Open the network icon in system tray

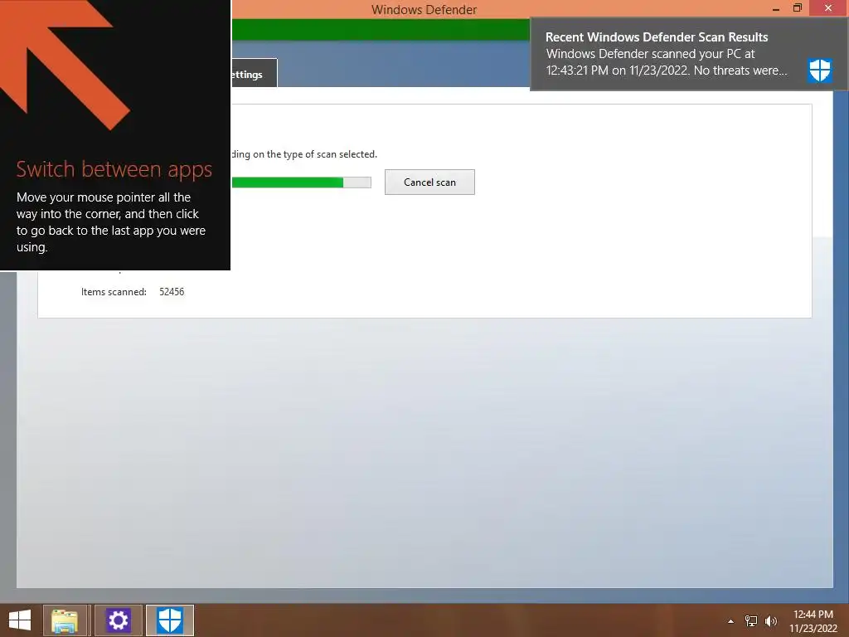751,621
